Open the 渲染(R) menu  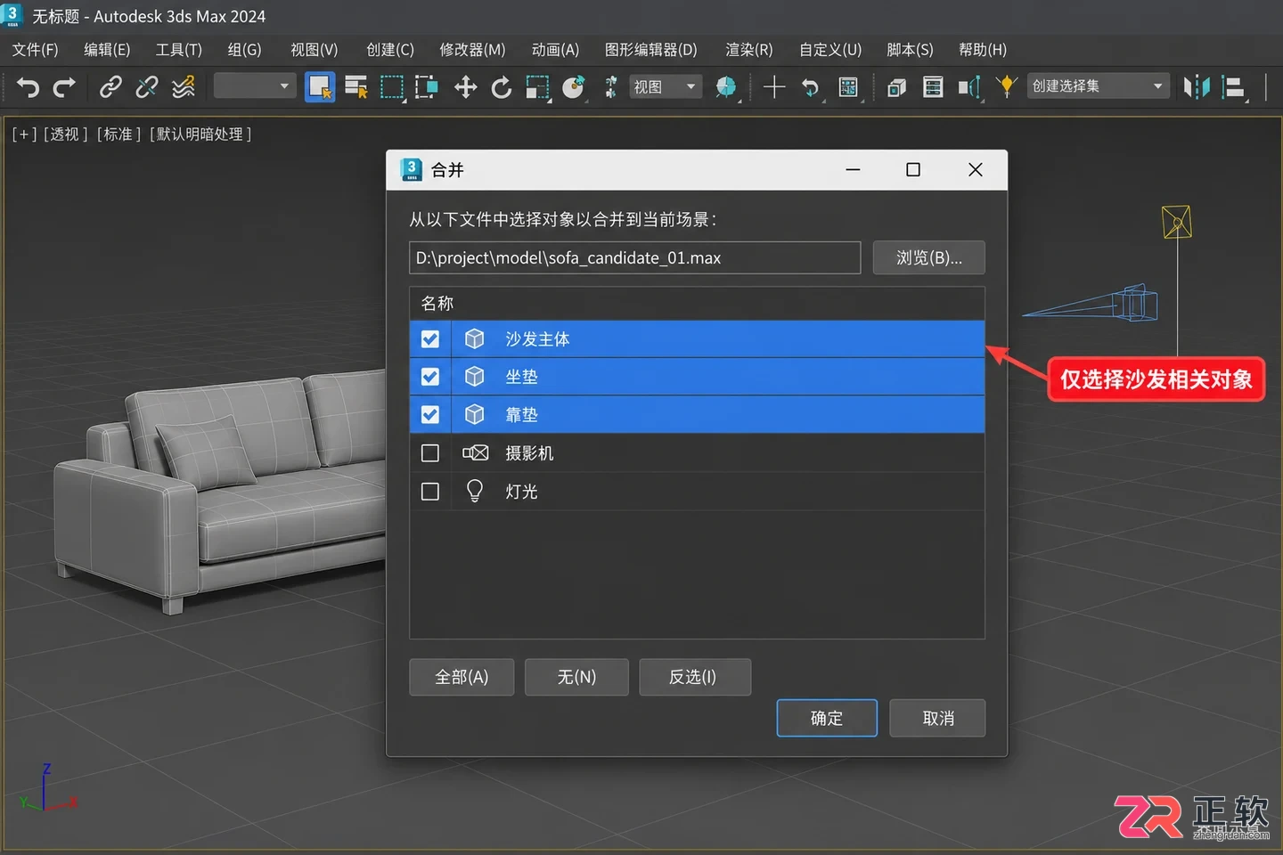[749, 50]
